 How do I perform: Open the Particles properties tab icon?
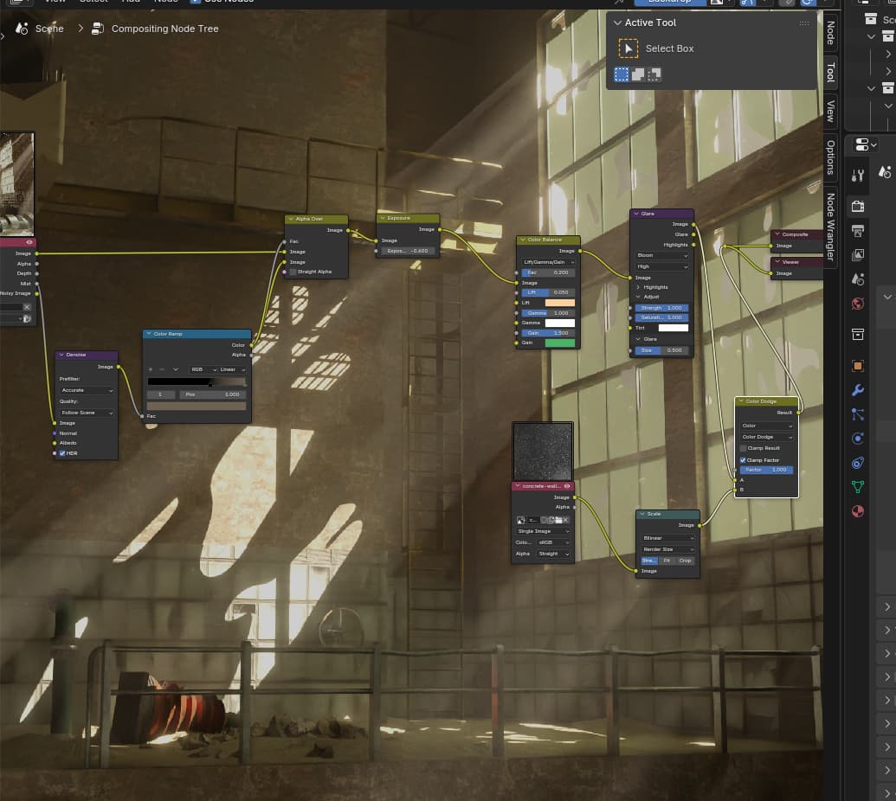[857, 414]
